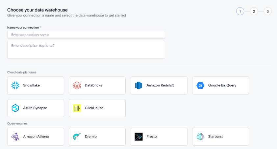Click the Starburst logo icon

click(x=200, y=137)
